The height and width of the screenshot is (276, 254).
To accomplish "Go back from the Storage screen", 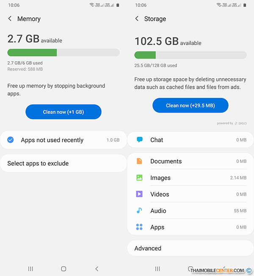I will pyautogui.click(x=137, y=19).
